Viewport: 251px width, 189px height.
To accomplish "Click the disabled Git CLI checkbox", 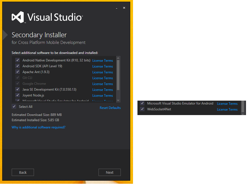I will 18,78.
